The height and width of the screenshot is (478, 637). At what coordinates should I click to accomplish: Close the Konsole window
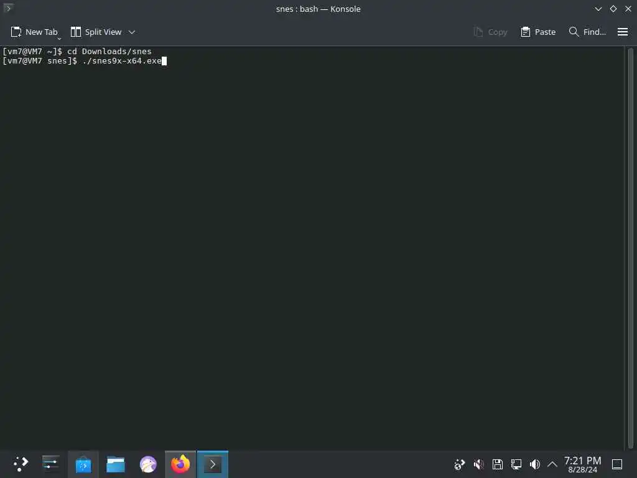628,9
